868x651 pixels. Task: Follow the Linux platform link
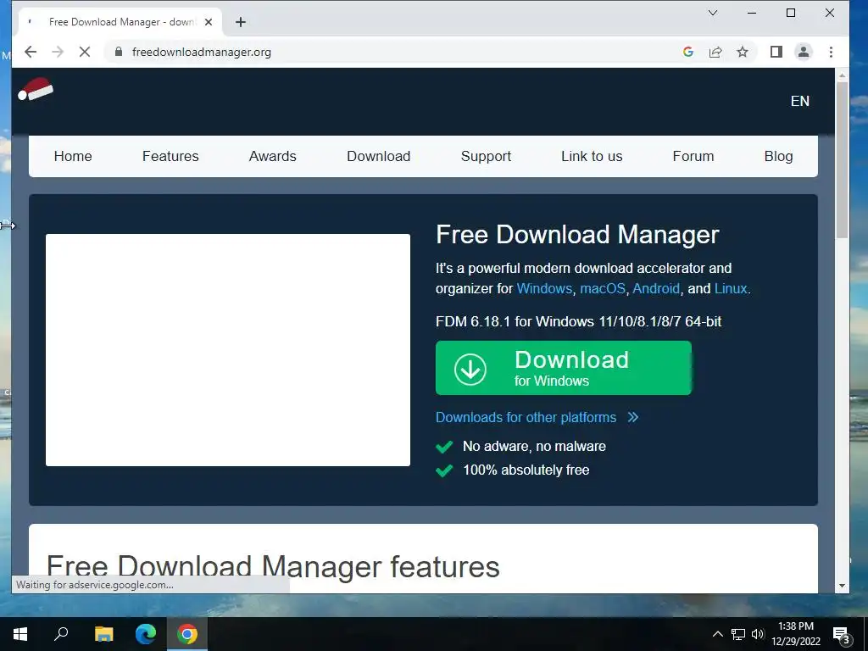point(731,288)
